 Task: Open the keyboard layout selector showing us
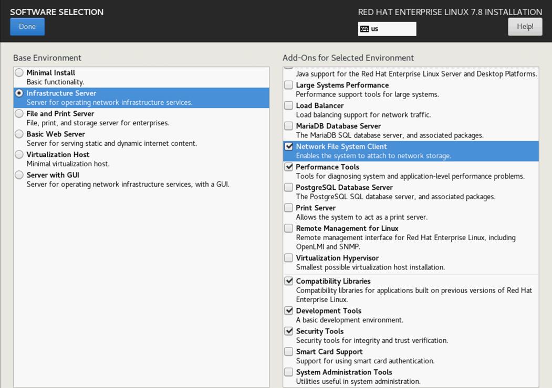click(387, 29)
